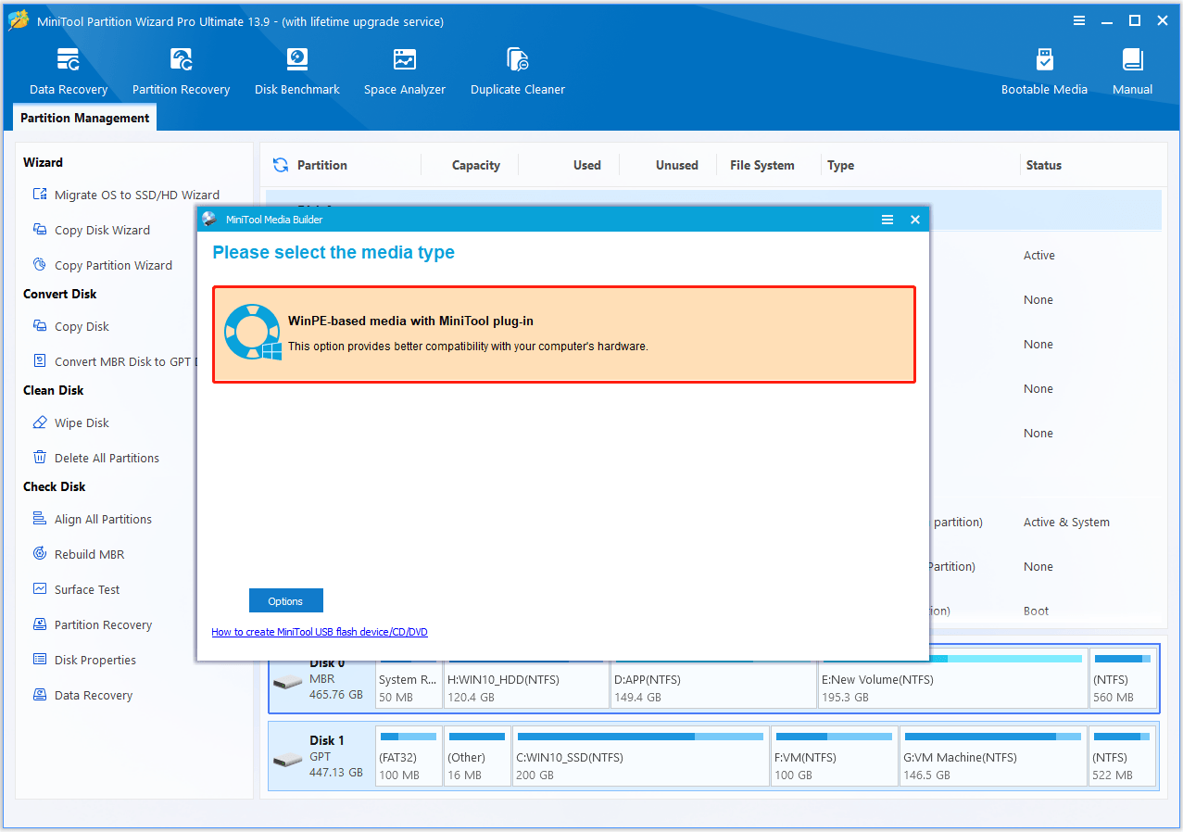
Task: Click Disk Properties icon
Action: pos(40,660)
